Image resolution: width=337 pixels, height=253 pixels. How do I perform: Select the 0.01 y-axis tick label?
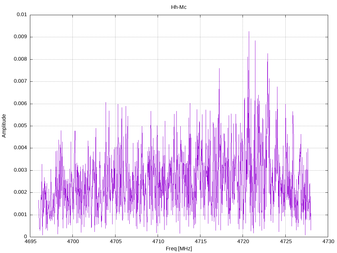[x=22, y=14]
